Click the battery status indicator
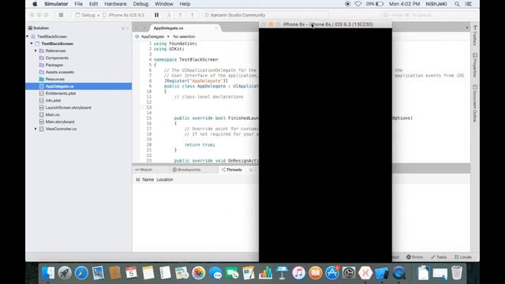 [375, 4]
